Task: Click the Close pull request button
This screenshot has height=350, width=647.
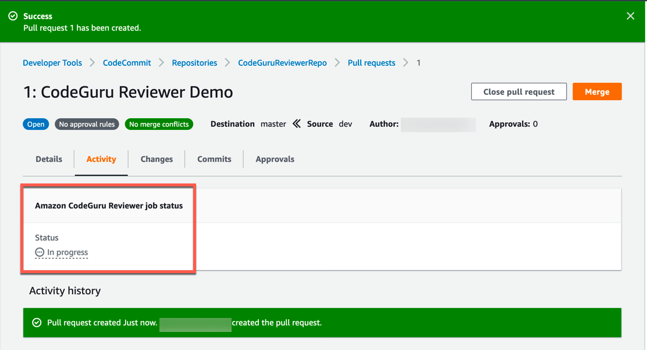Action: 518,91
